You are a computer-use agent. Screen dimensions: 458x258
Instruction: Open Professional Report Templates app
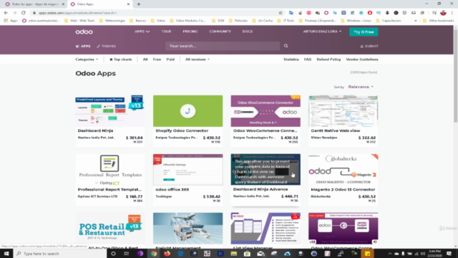tap(110, 180)
